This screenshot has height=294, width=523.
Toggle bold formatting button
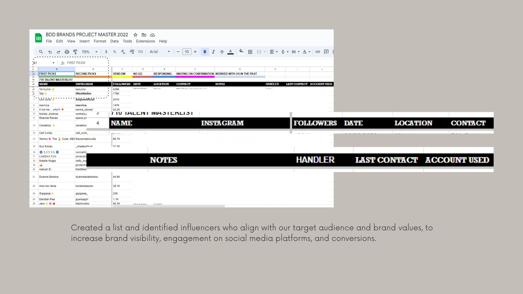205,52
